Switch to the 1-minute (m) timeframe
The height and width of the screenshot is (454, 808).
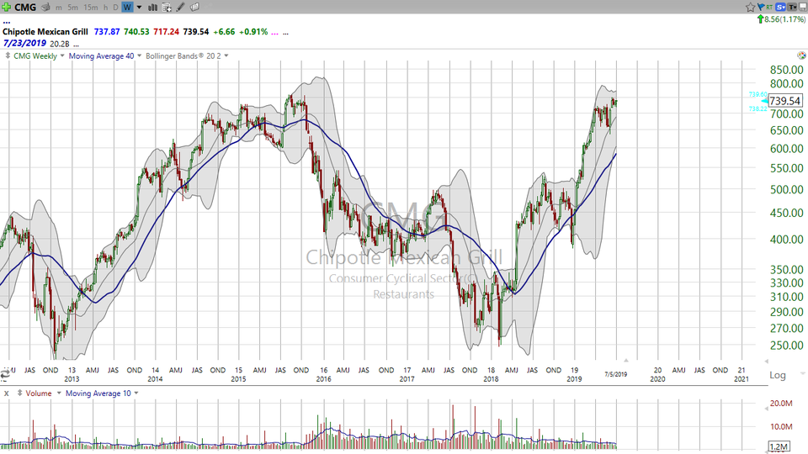click(59, 8)
